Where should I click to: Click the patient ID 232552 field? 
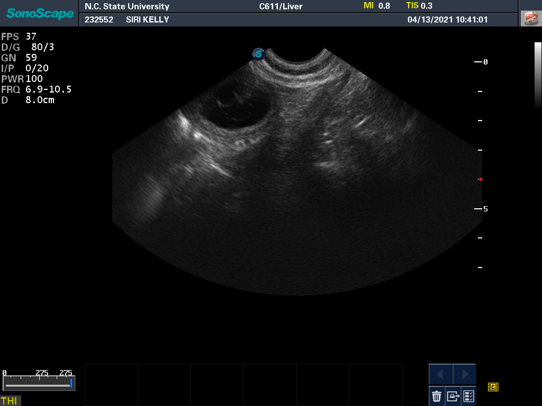tap(99, 20)
